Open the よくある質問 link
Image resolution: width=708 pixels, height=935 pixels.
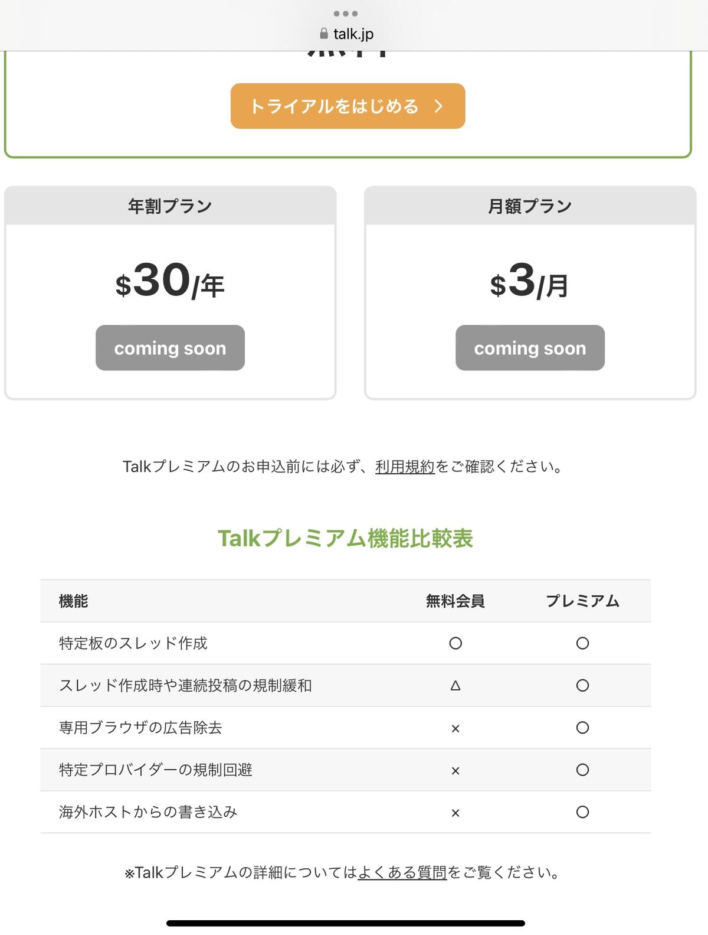(x=402, y=872)
